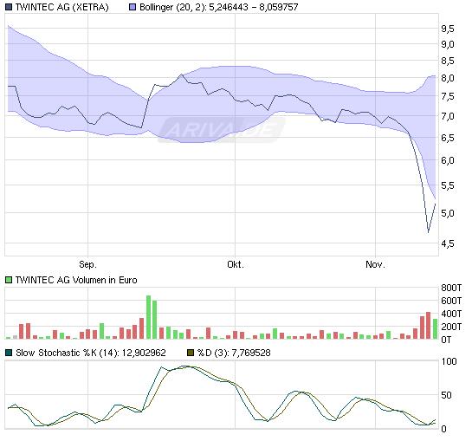Click the tallest red volume bar in November
472x441 pixels.
pos(429,326)
